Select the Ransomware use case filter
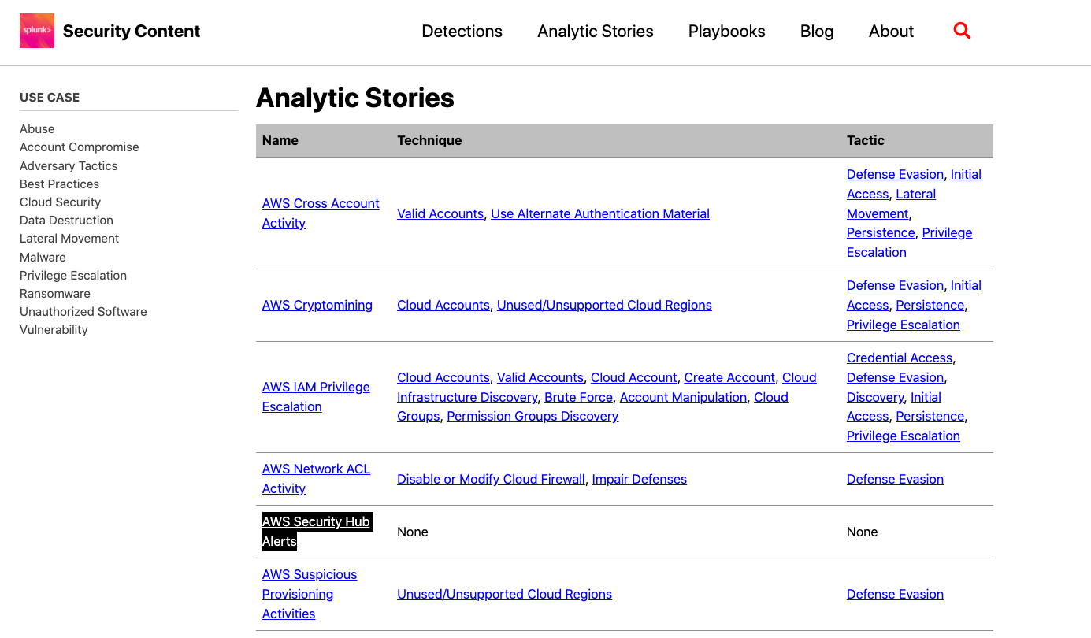 coord(54,293)
